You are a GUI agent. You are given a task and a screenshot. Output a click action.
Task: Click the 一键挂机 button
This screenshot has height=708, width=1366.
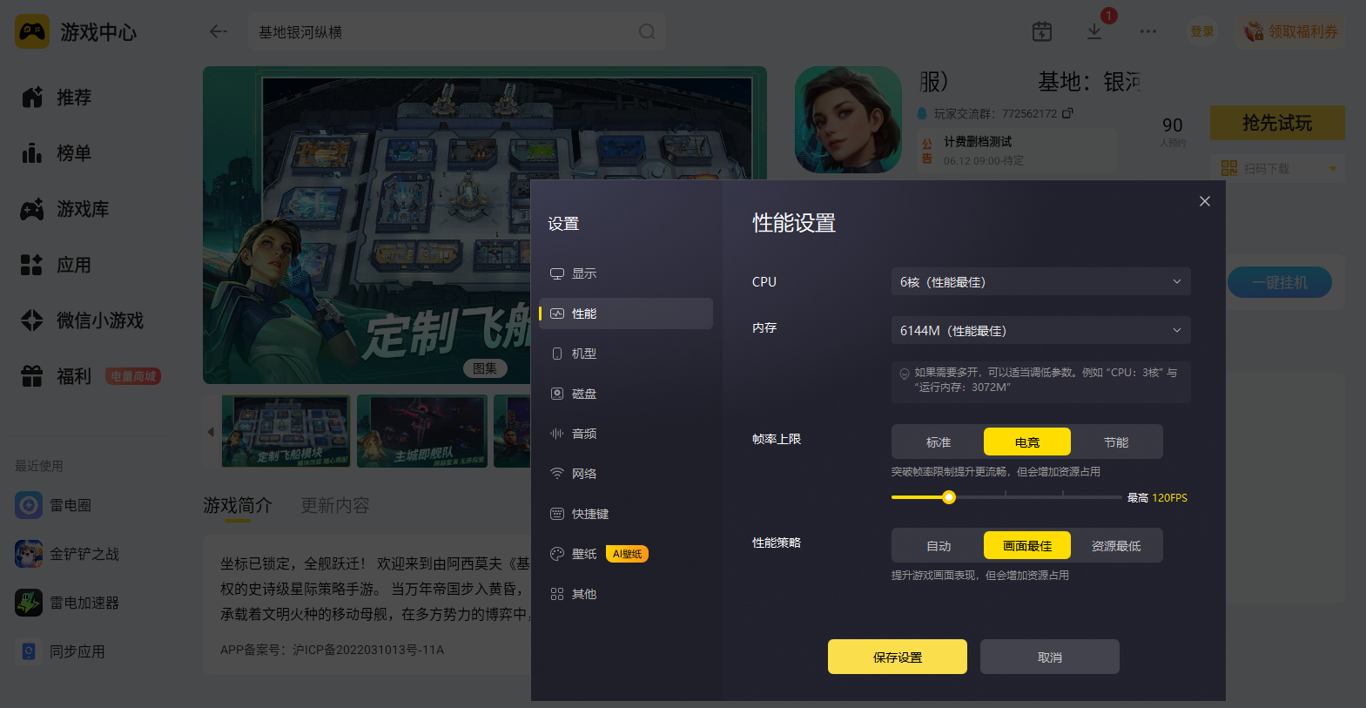point(1280,282)
